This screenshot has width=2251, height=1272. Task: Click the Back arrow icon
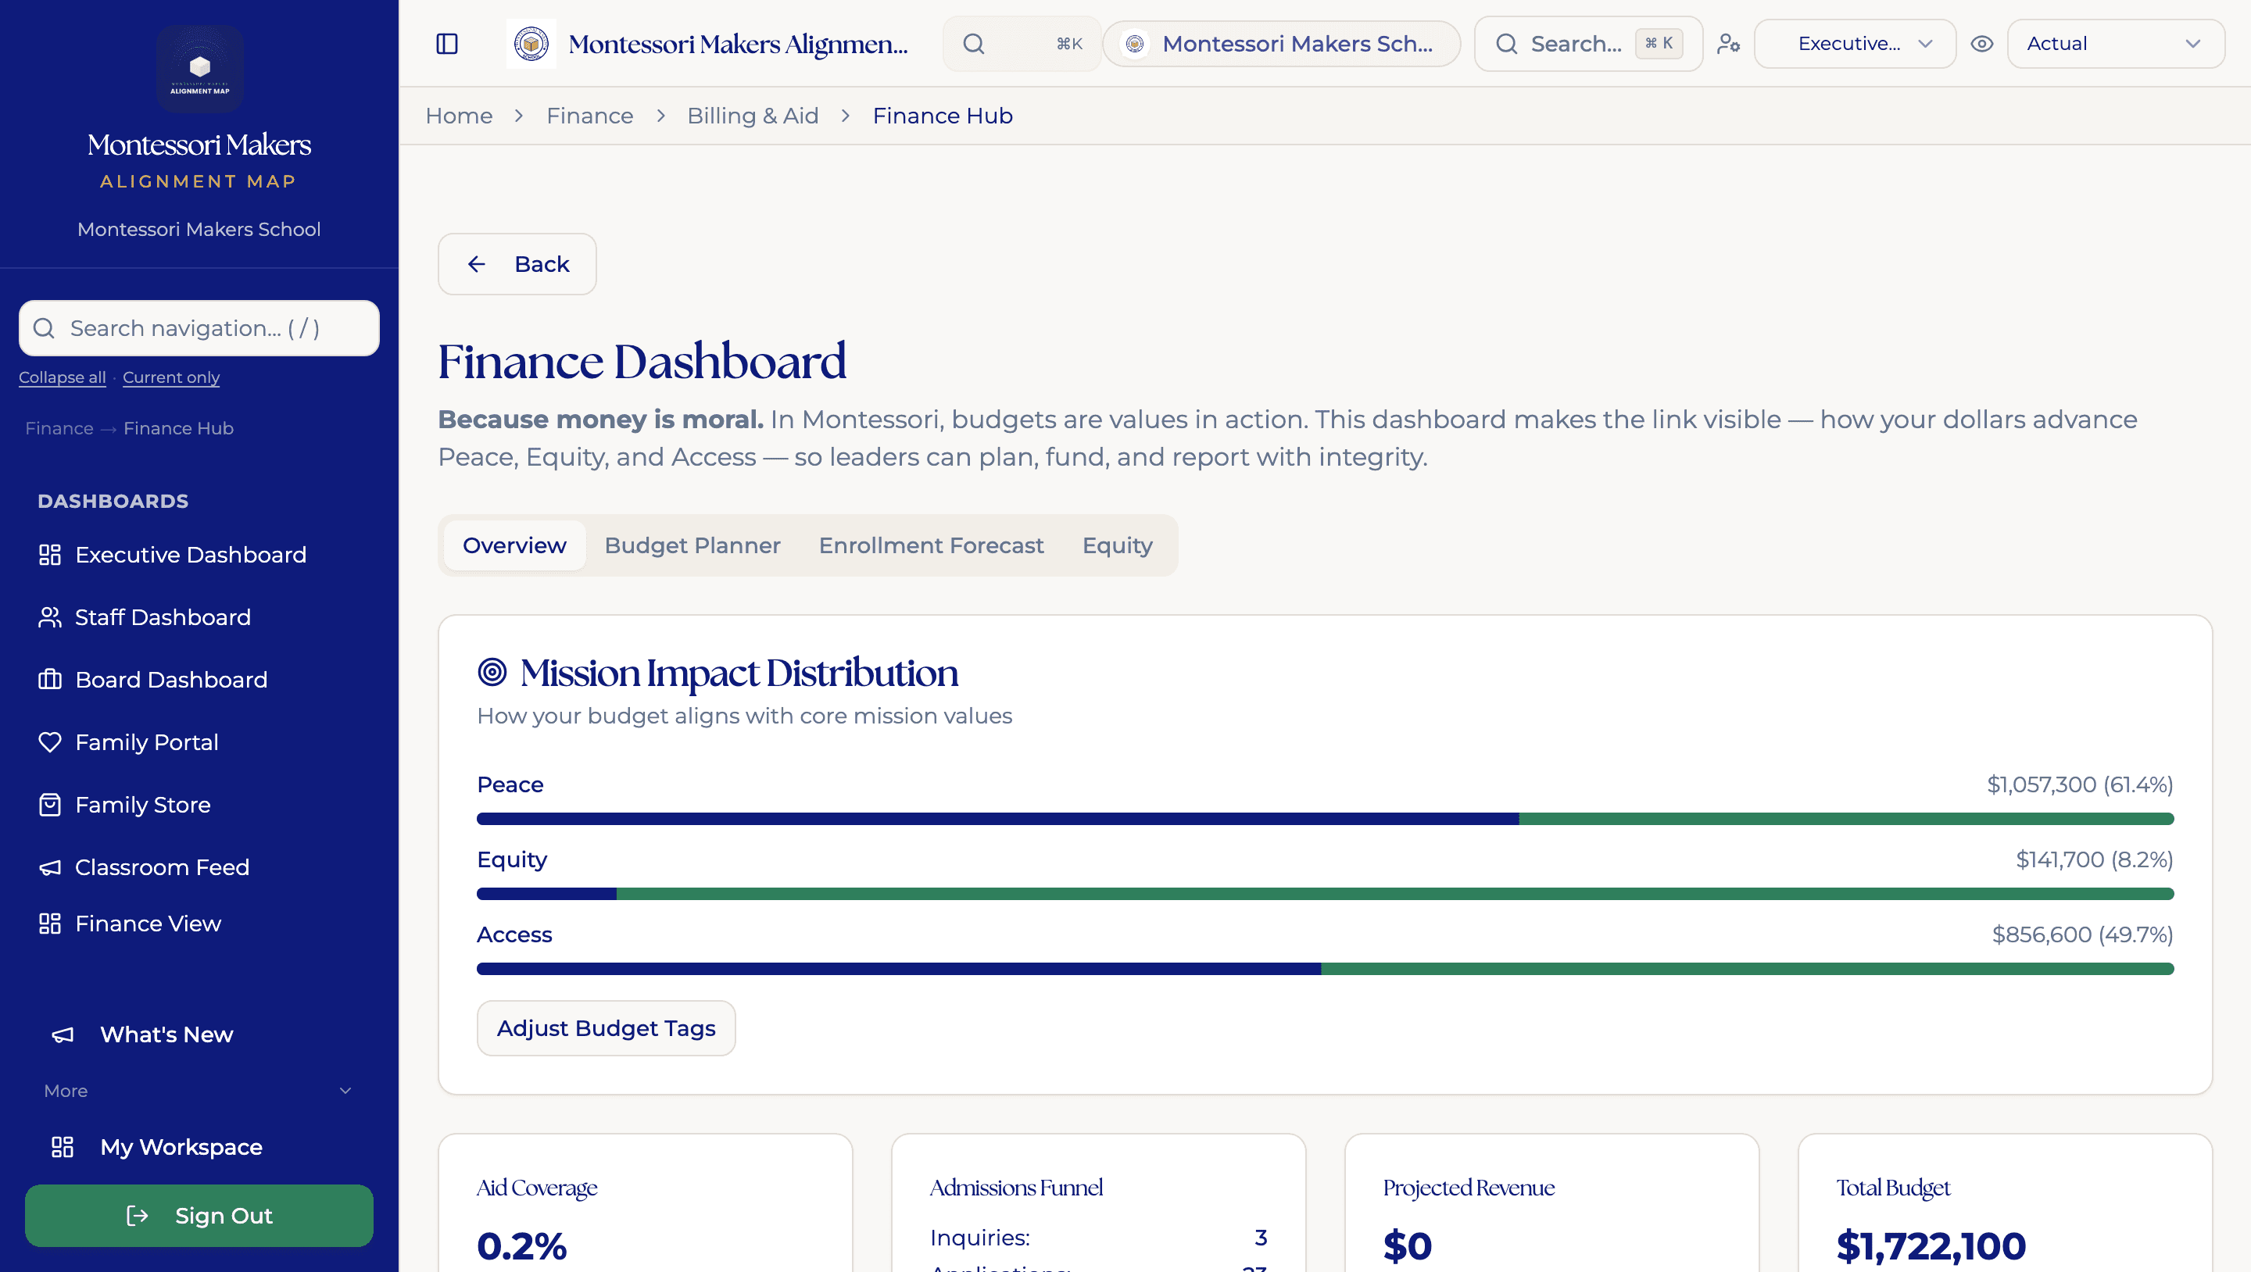click(x=476, y=264)
